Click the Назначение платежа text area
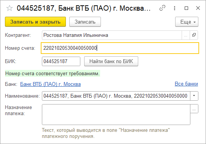 (x=116, y=114)
